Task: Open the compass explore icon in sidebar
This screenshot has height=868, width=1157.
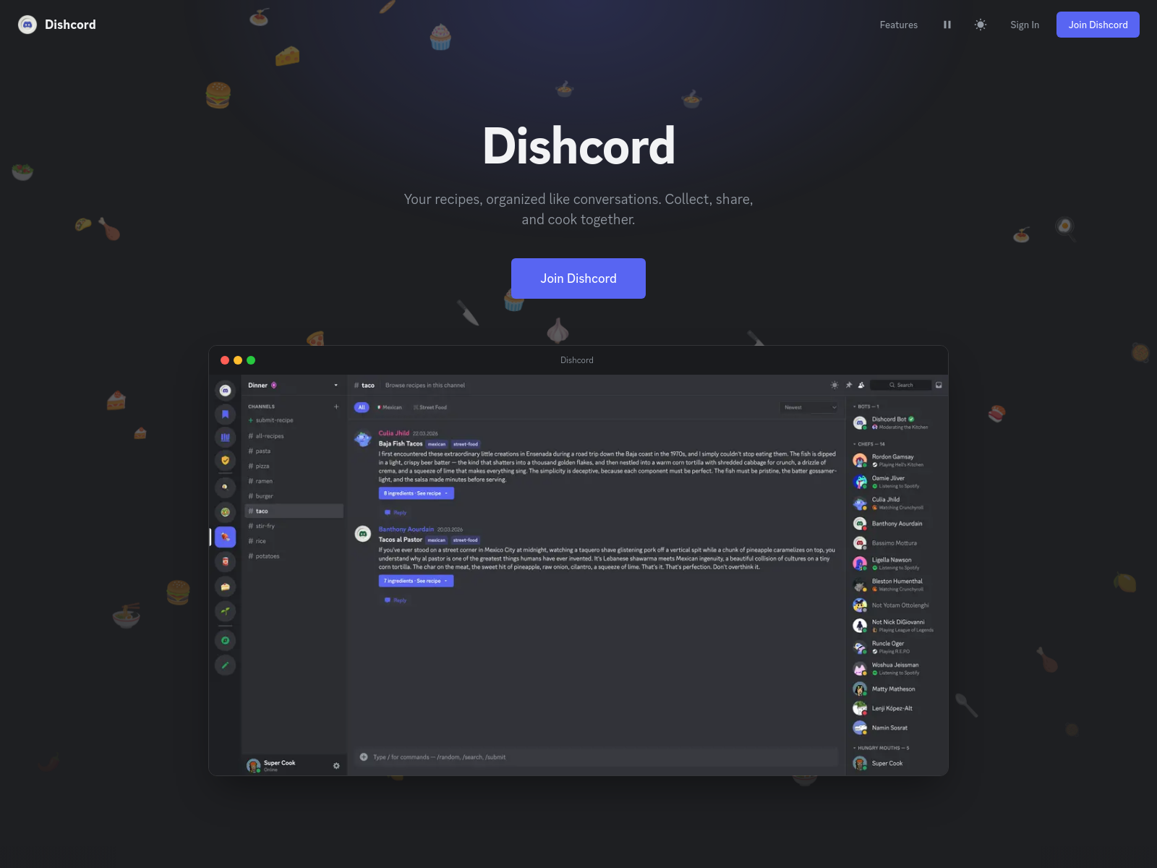Action: [x=225, y=641]
